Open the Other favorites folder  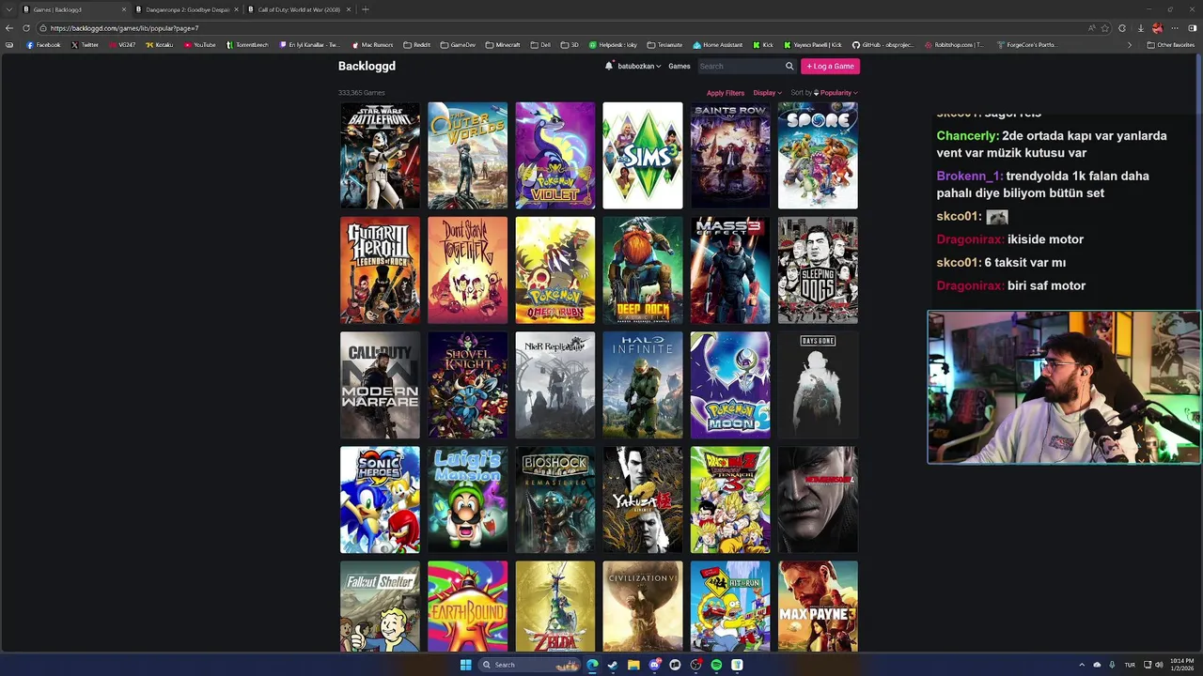pyautogui.click(x=1171, y=45)
